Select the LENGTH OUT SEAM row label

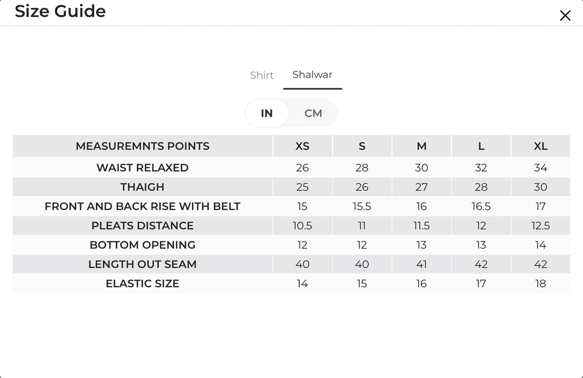(142, 264)
